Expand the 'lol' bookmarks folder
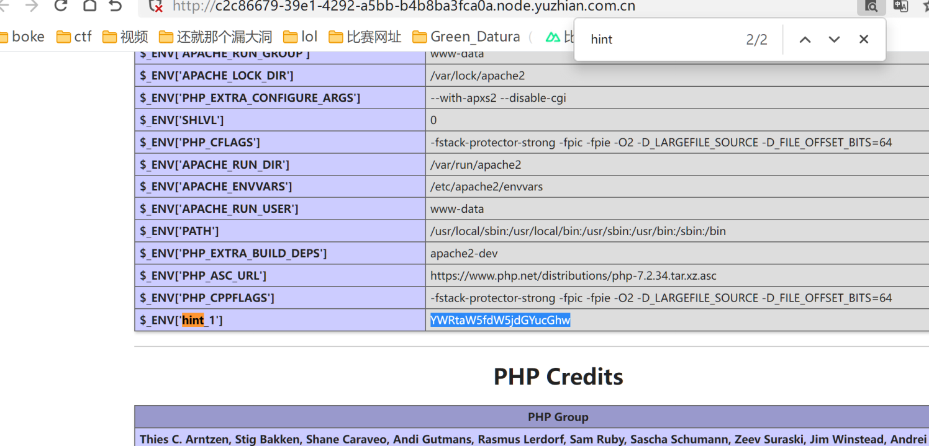The height and width of the screenshot is (446, 929). (301, 37)
